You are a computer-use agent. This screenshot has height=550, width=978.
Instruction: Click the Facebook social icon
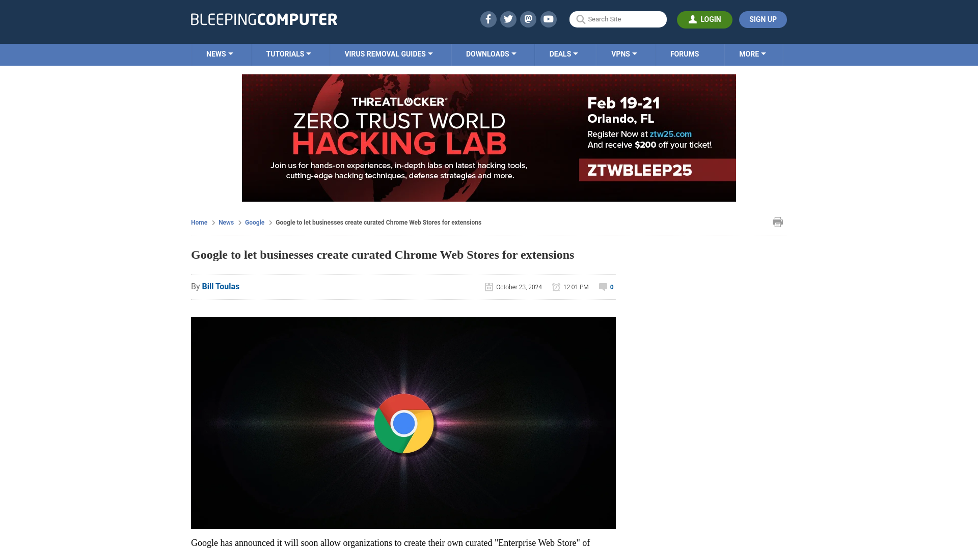(x=487, y=19)
